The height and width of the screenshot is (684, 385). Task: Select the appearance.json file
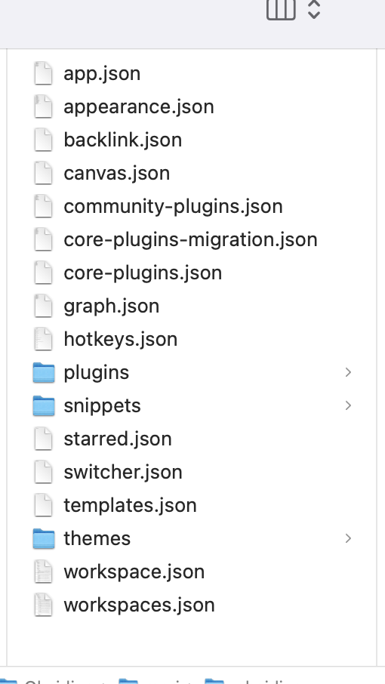(192, 107)
